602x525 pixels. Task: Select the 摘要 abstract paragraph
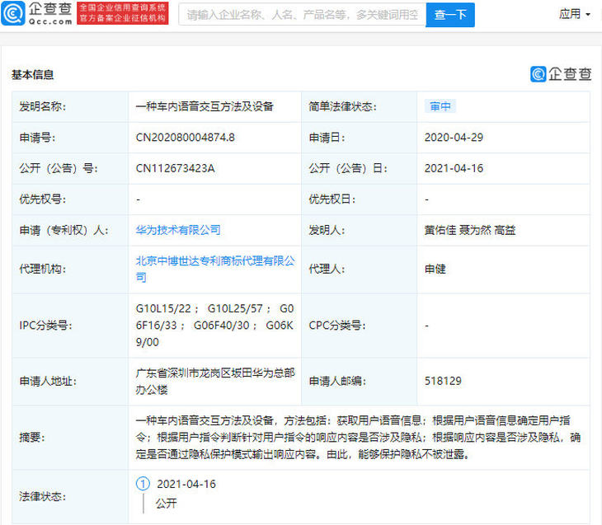(x=358, y=437)
